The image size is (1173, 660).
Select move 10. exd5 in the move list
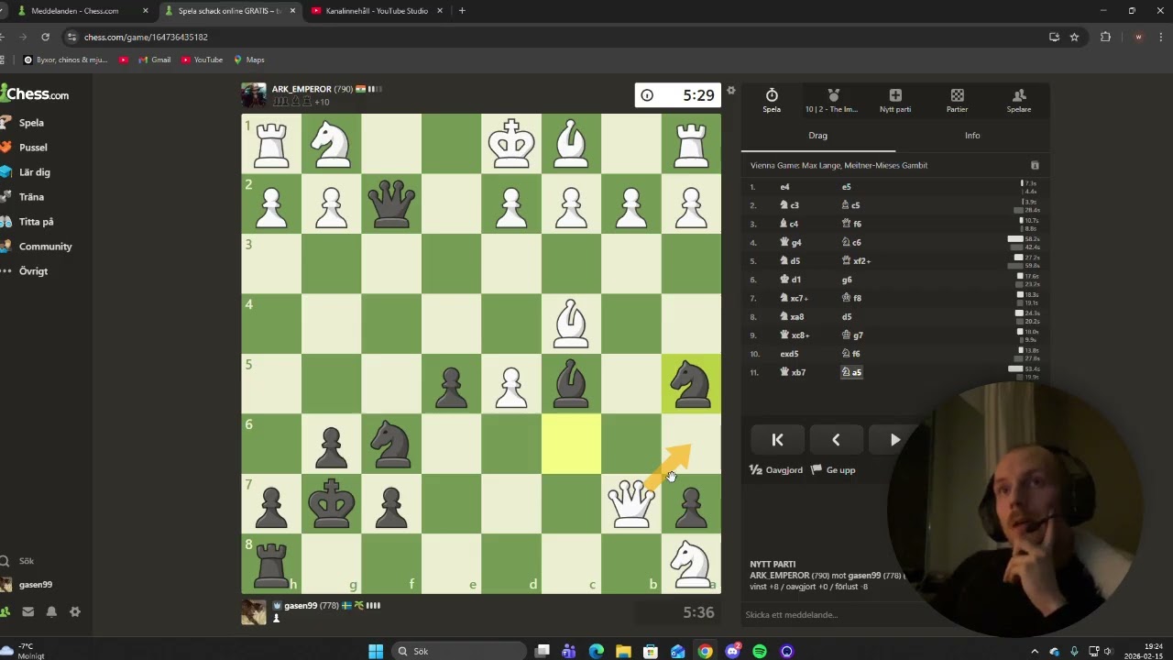(x=789, y=353)
